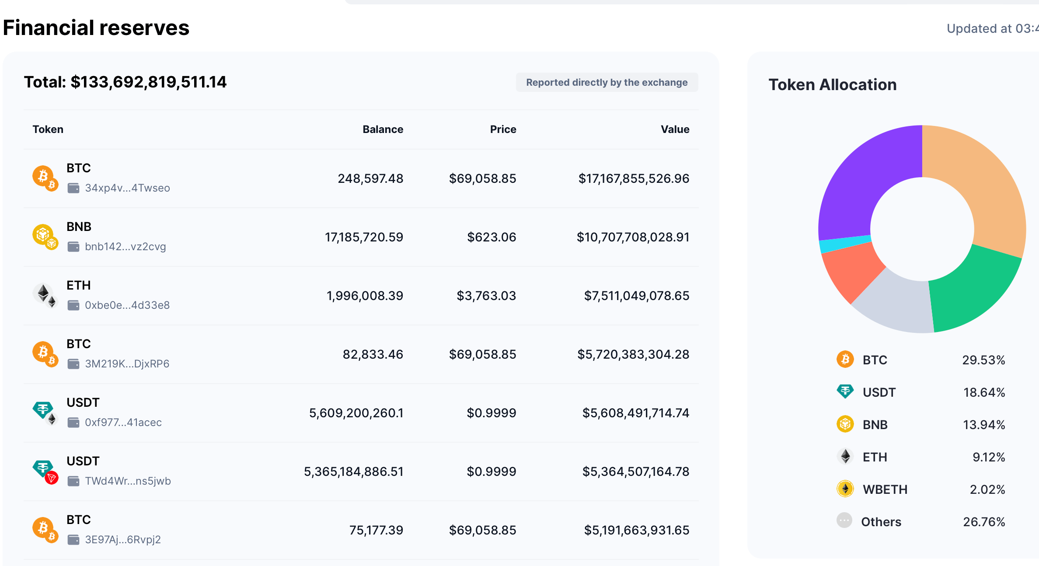1039x566 pixels.
Task: Open wallet address 34xp4v...4Twseo
Action: [127, 188]
